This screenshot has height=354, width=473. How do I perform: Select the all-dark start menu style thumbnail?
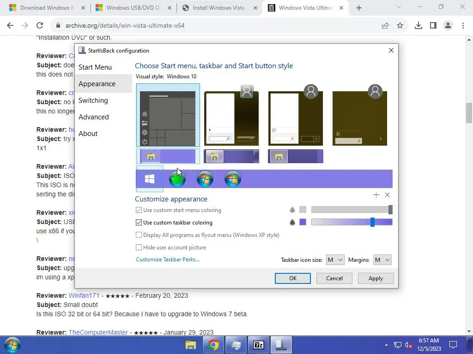coord(359,115)
